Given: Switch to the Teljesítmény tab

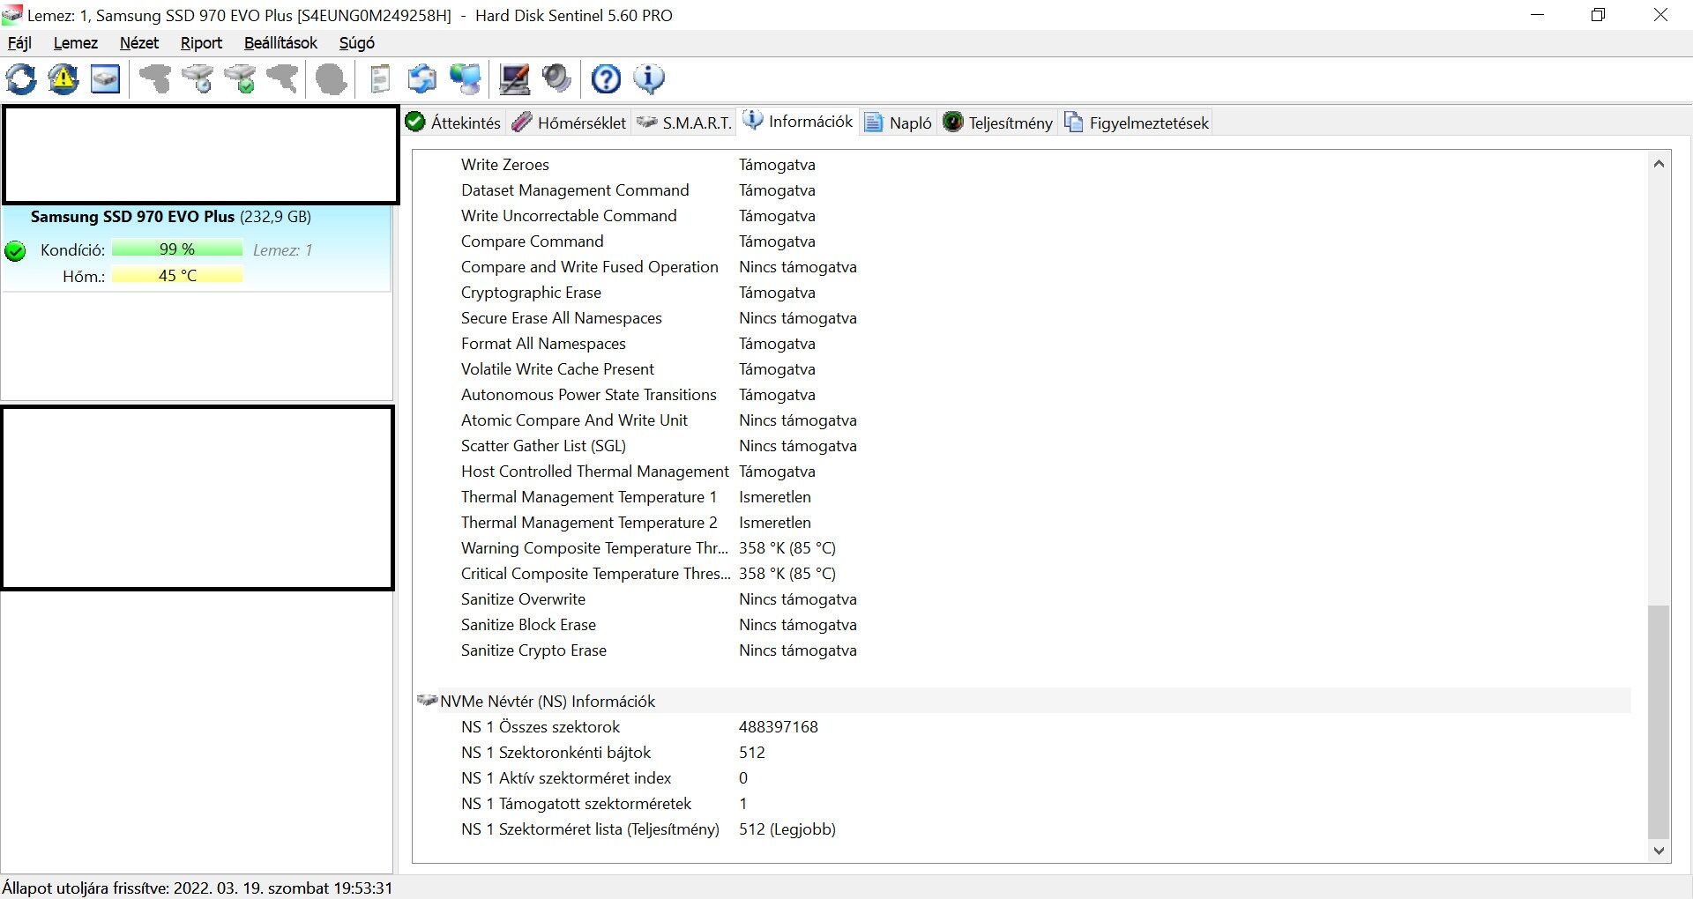Looking at the screenshot, I should (x=998, y=123).
